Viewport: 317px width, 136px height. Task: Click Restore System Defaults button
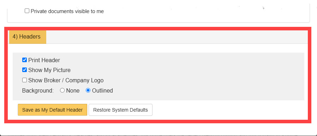pos(120,110)
